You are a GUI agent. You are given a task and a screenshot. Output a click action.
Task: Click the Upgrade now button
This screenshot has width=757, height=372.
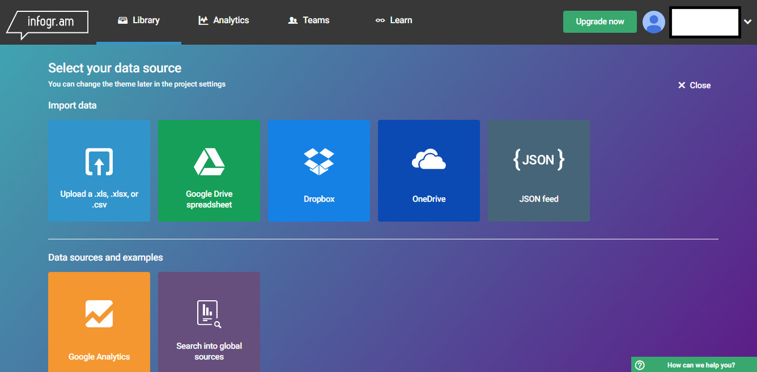(600, 22)
